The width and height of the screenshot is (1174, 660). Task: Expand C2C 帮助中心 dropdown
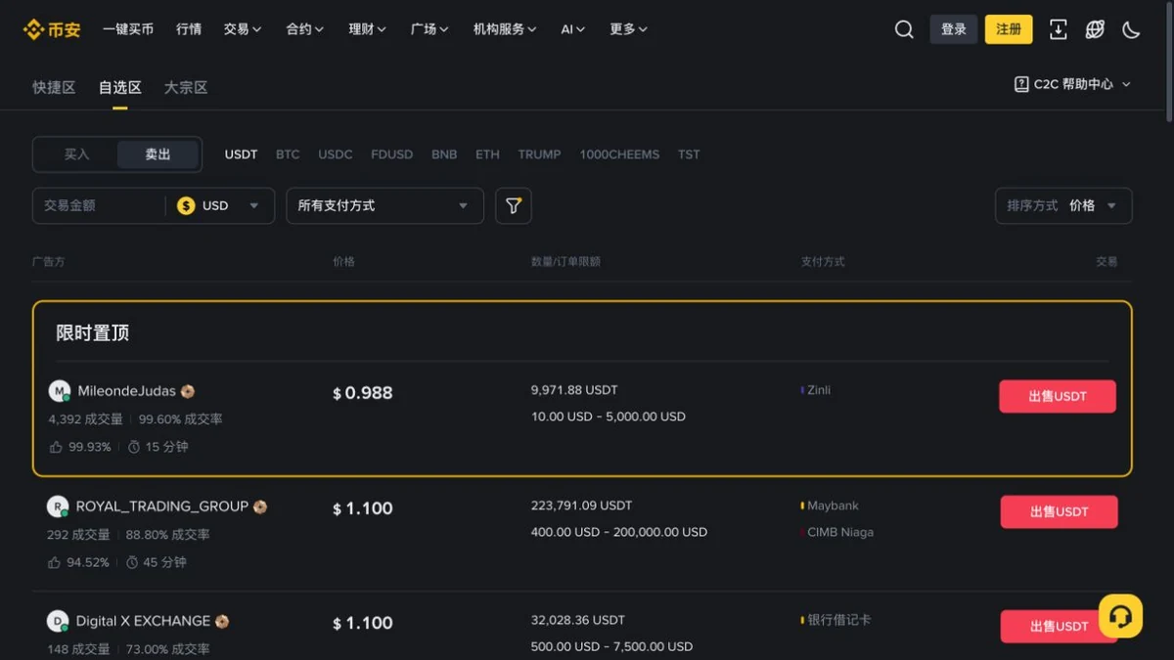pos(1072,84)
